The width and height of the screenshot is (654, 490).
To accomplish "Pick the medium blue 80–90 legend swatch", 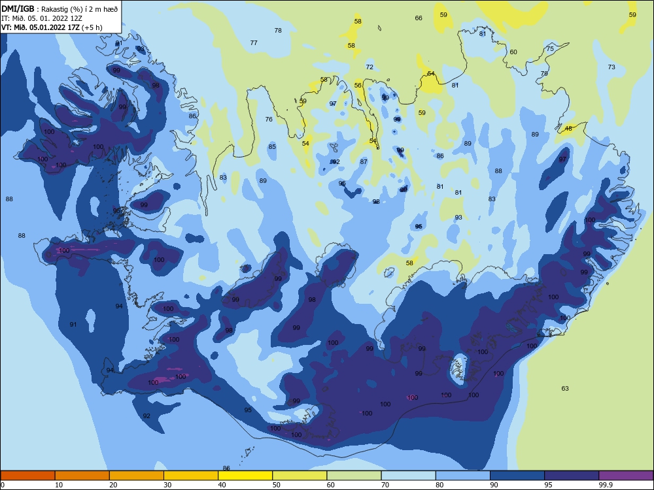I will (463, 476).
